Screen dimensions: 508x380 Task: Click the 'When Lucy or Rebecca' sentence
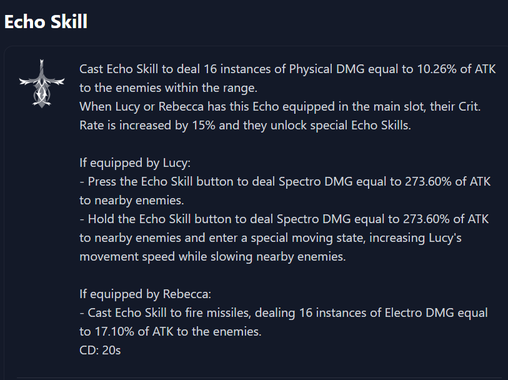(280, 107)
